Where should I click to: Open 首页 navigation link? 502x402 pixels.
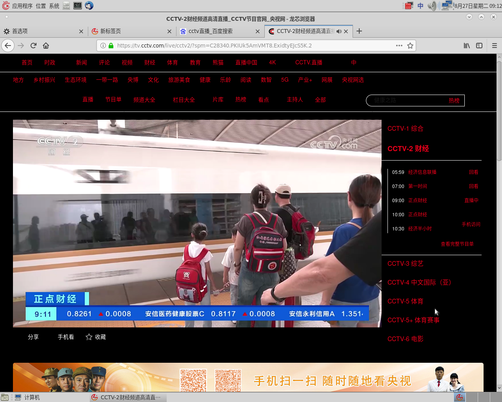pyautogui.click(x=27, y=62)
